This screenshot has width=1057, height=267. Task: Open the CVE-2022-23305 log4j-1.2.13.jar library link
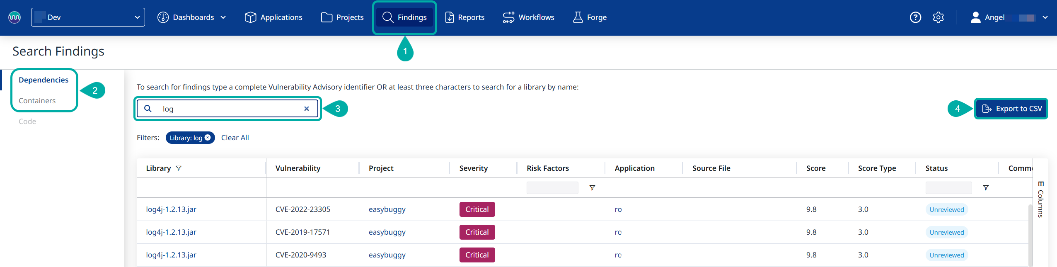pyautogui.click(x=171, y=209)
